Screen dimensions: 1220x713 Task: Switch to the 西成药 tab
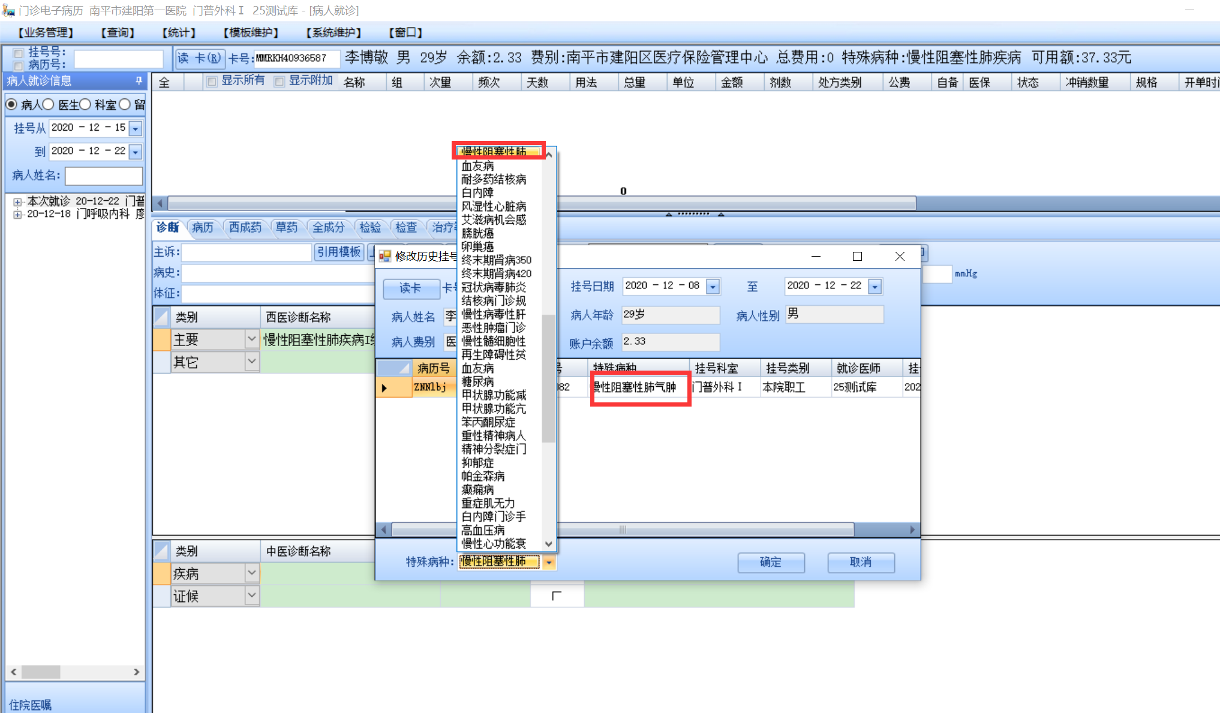[245, 227]
